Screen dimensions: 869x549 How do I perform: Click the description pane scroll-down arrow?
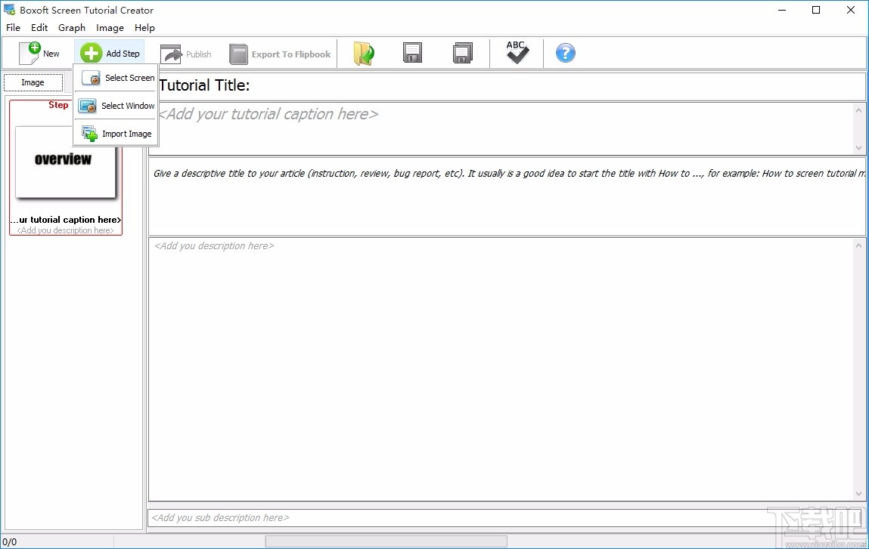858,494
